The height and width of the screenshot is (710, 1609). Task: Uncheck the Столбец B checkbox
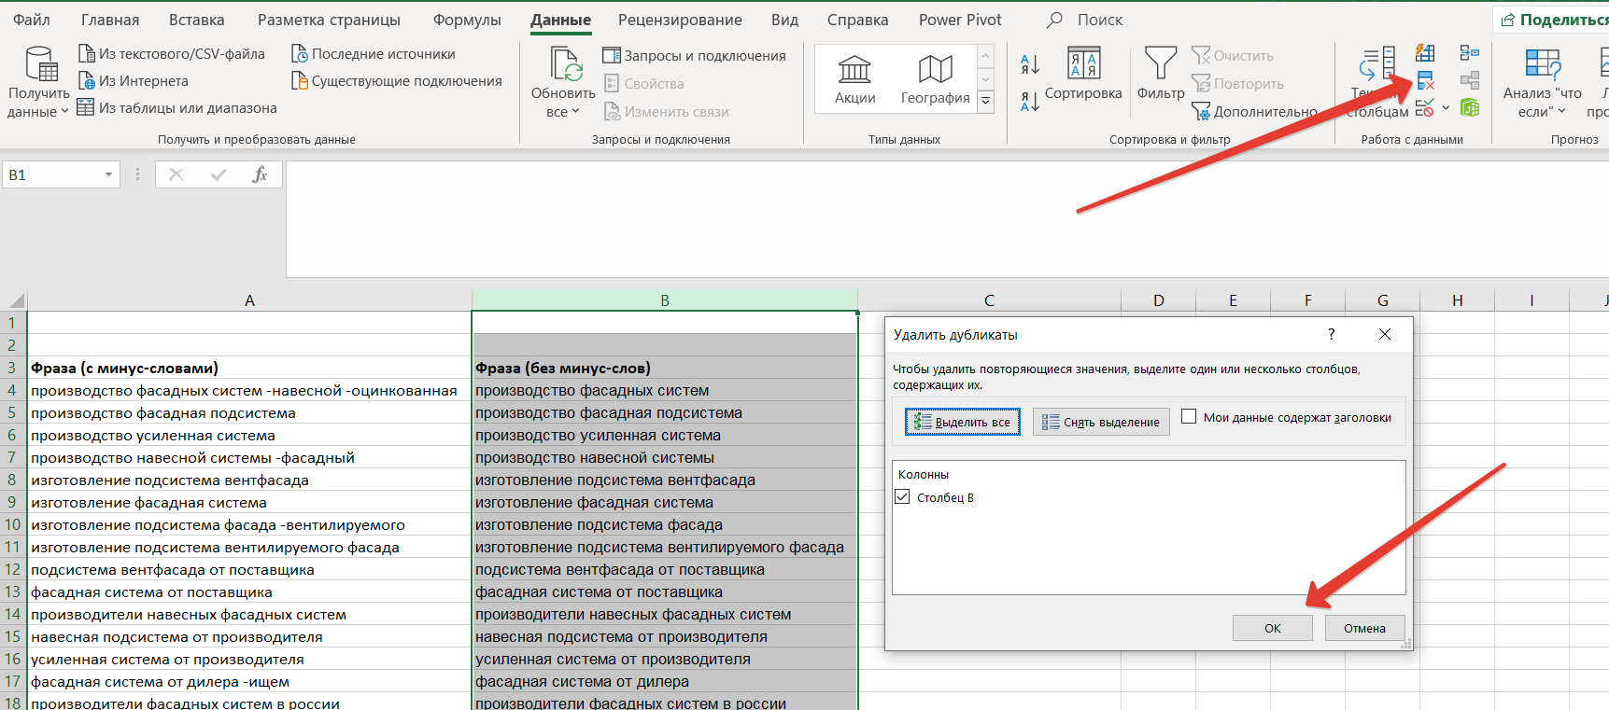pyautogui.click(x=902, y=497)
